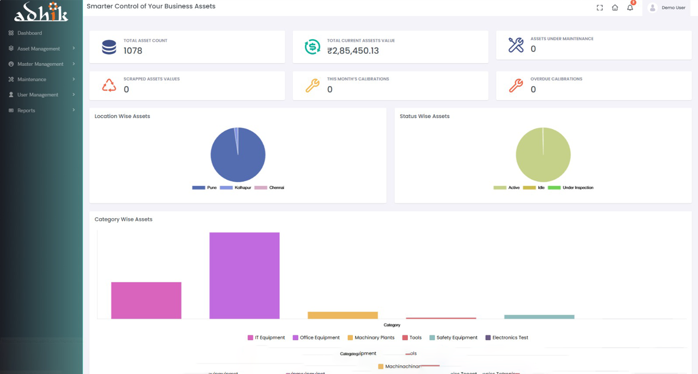
Task: Expand the Asset Management menu
Action: click(x=39, y=48)
